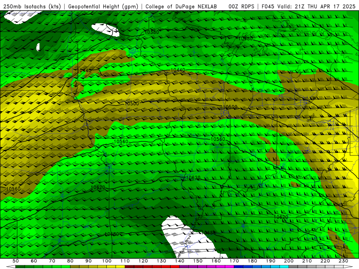
Task: Click the 200 kt colorbar scale label
Action: click(289, 261)
